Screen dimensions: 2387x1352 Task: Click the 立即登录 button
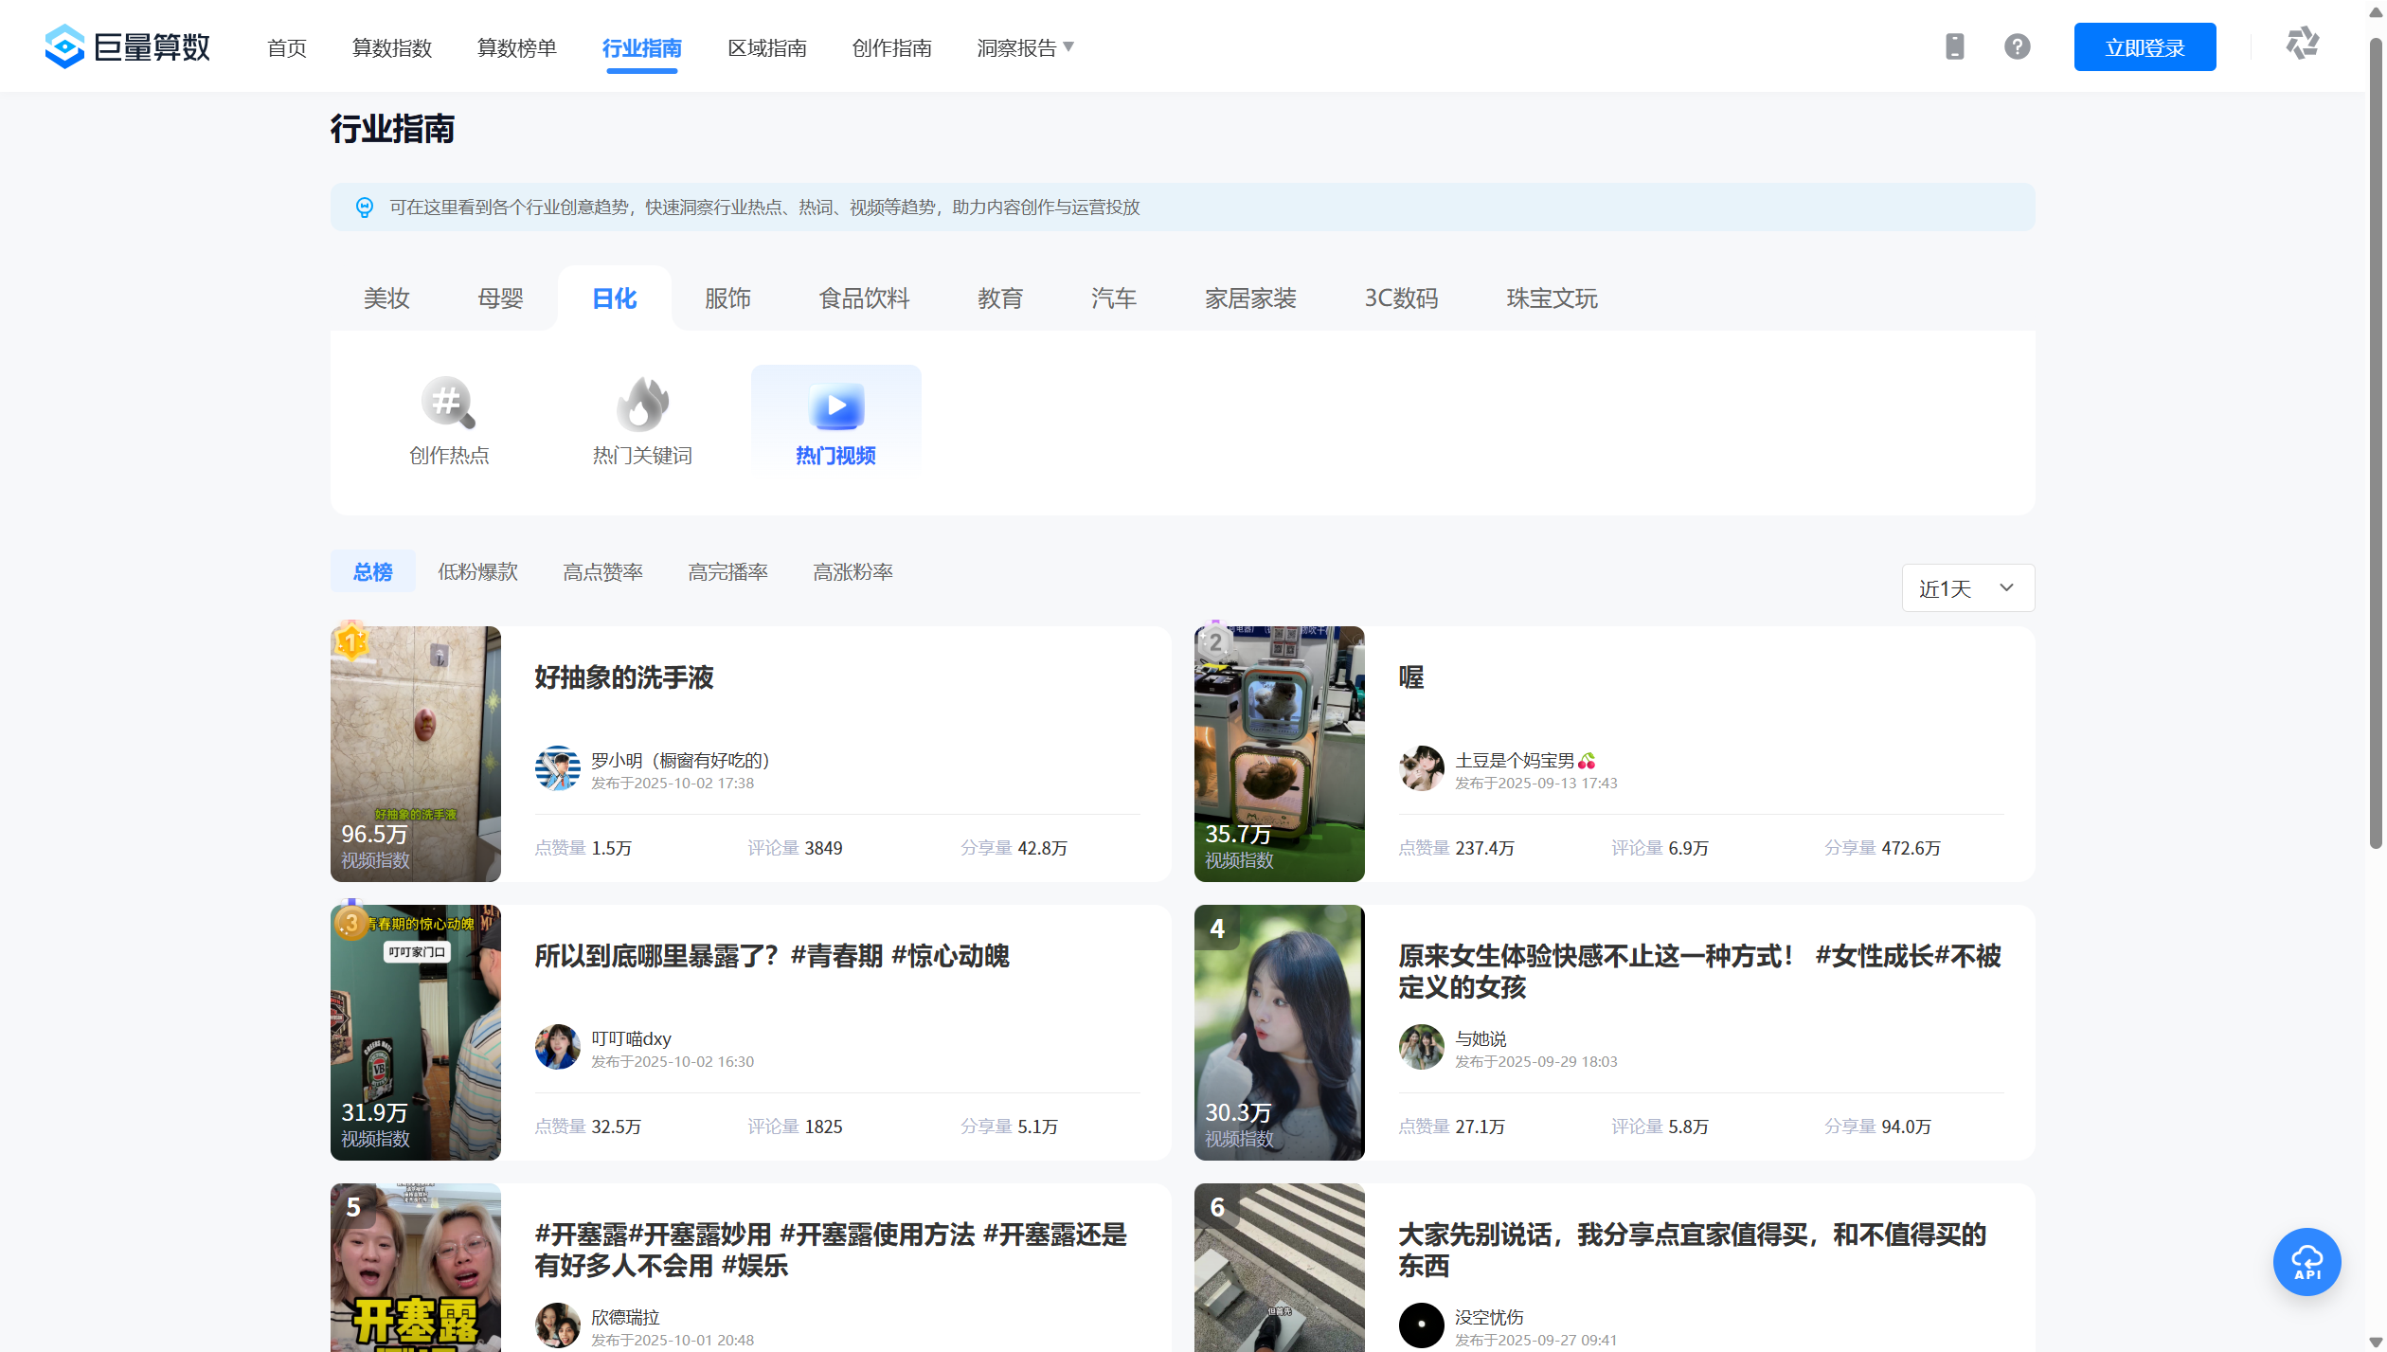pyautogui.click(x=2144, y=47)
